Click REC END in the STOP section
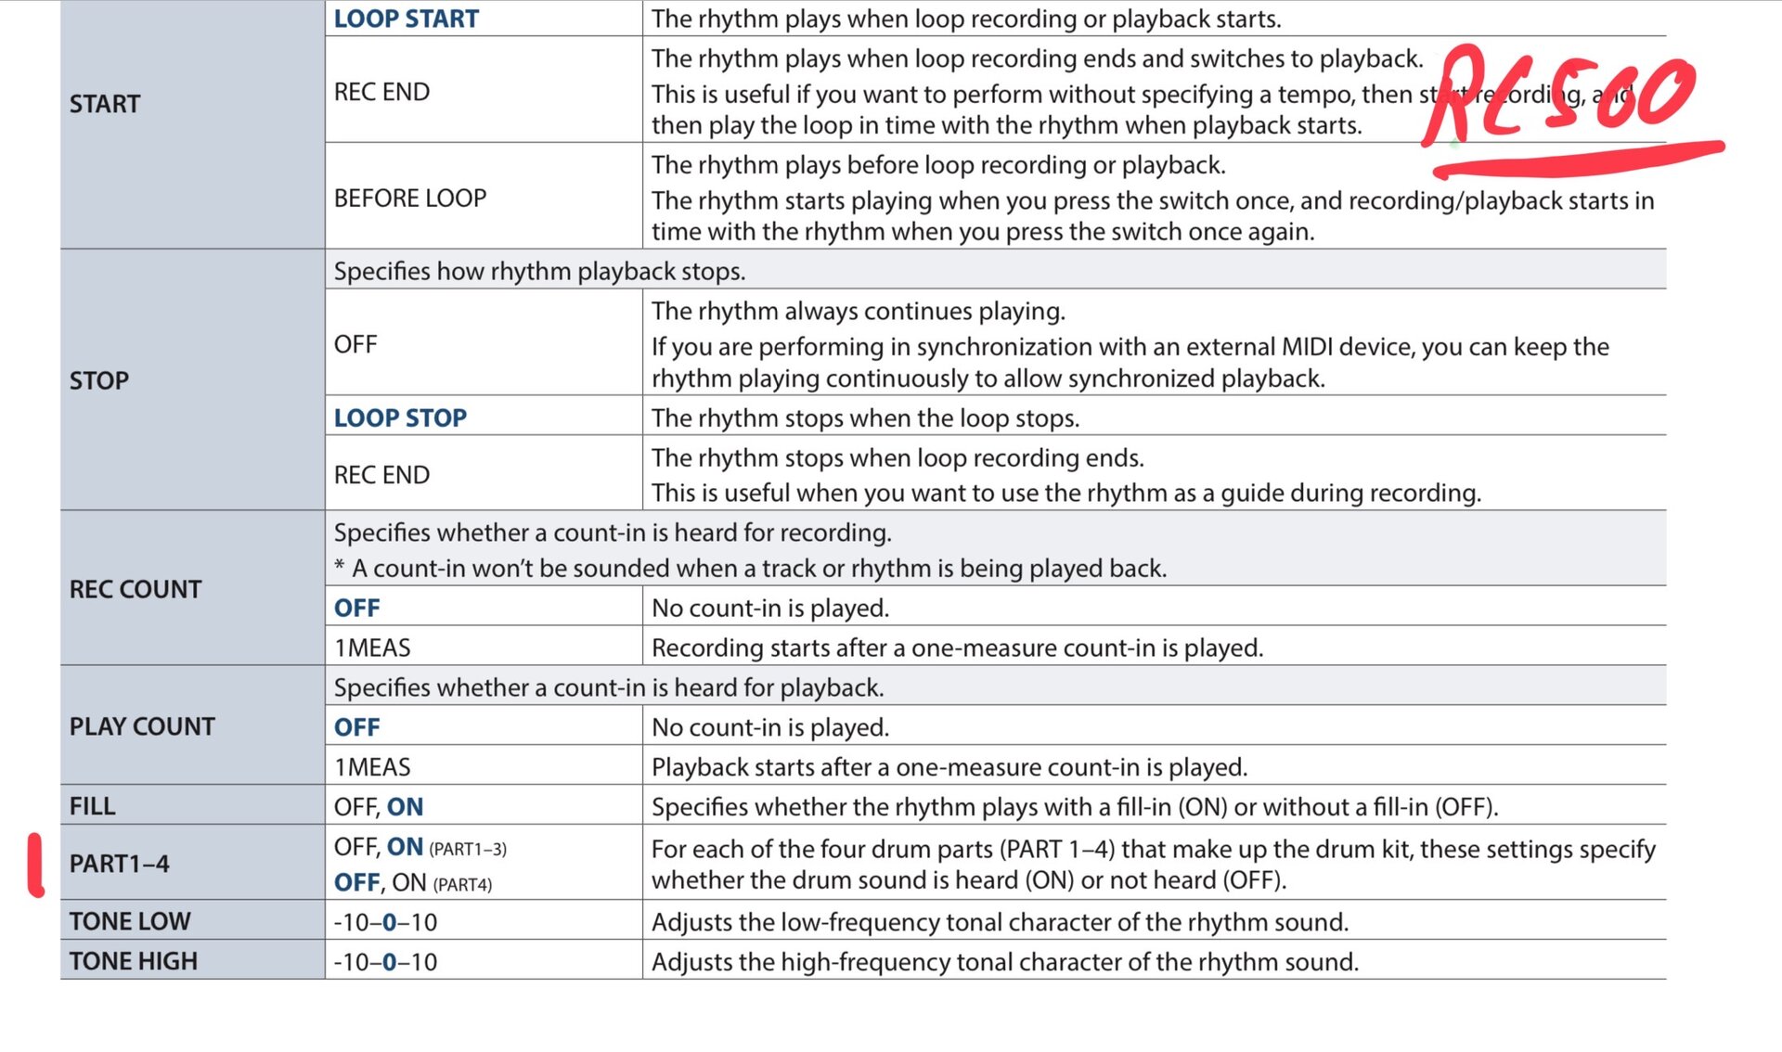Screen dimensions: 1782x1052 [381, 475]
